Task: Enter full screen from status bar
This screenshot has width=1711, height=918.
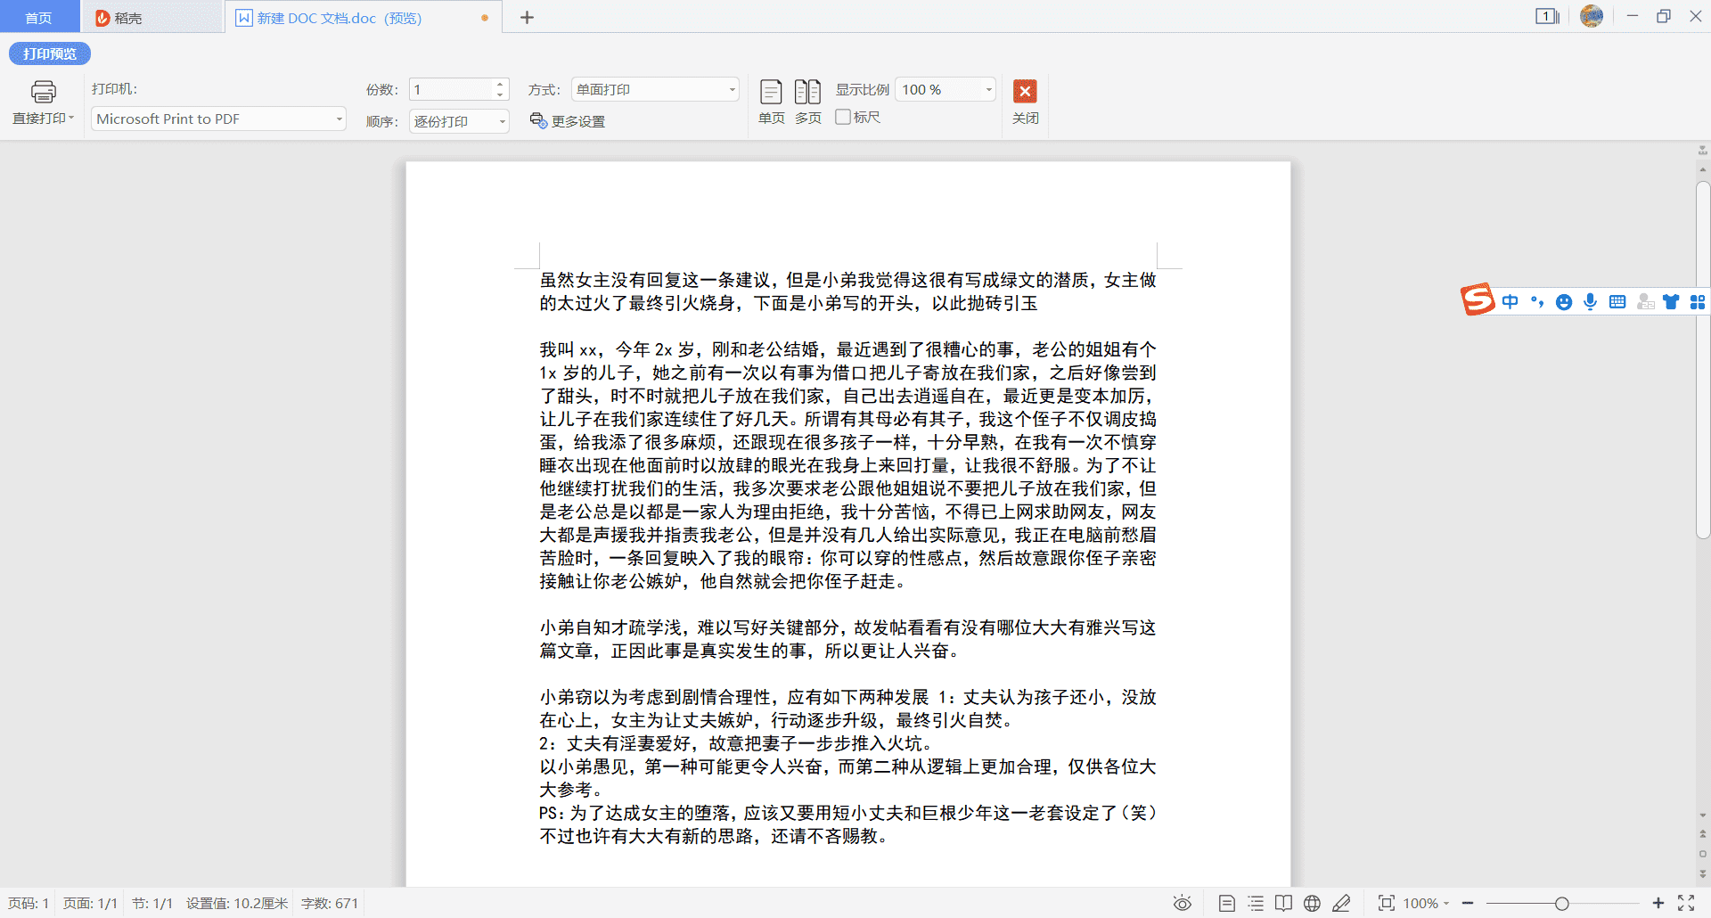Action: [x=1686, y=903]
